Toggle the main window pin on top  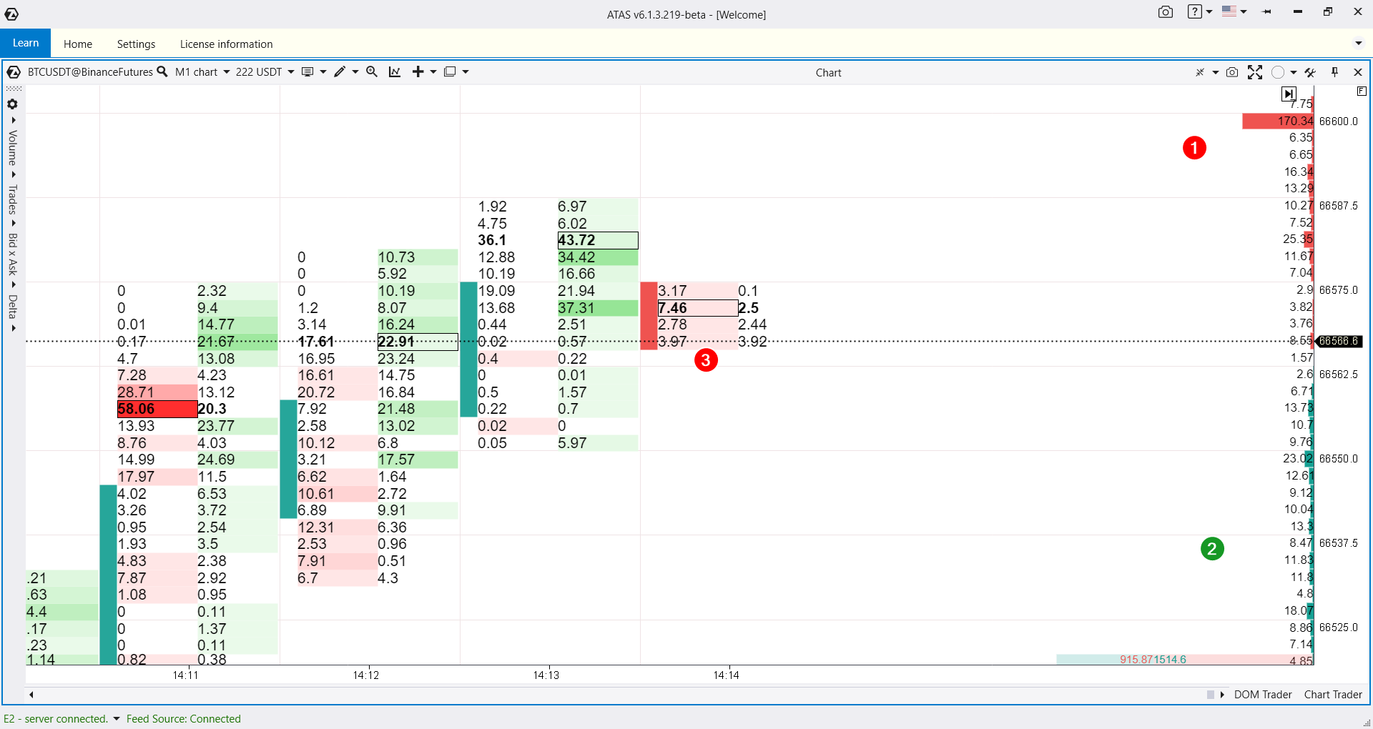click(x=1267, y=12)
